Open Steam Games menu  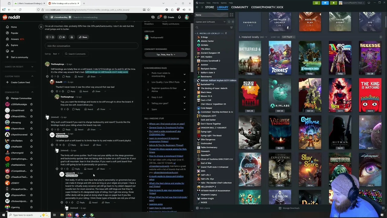point(224,3)
